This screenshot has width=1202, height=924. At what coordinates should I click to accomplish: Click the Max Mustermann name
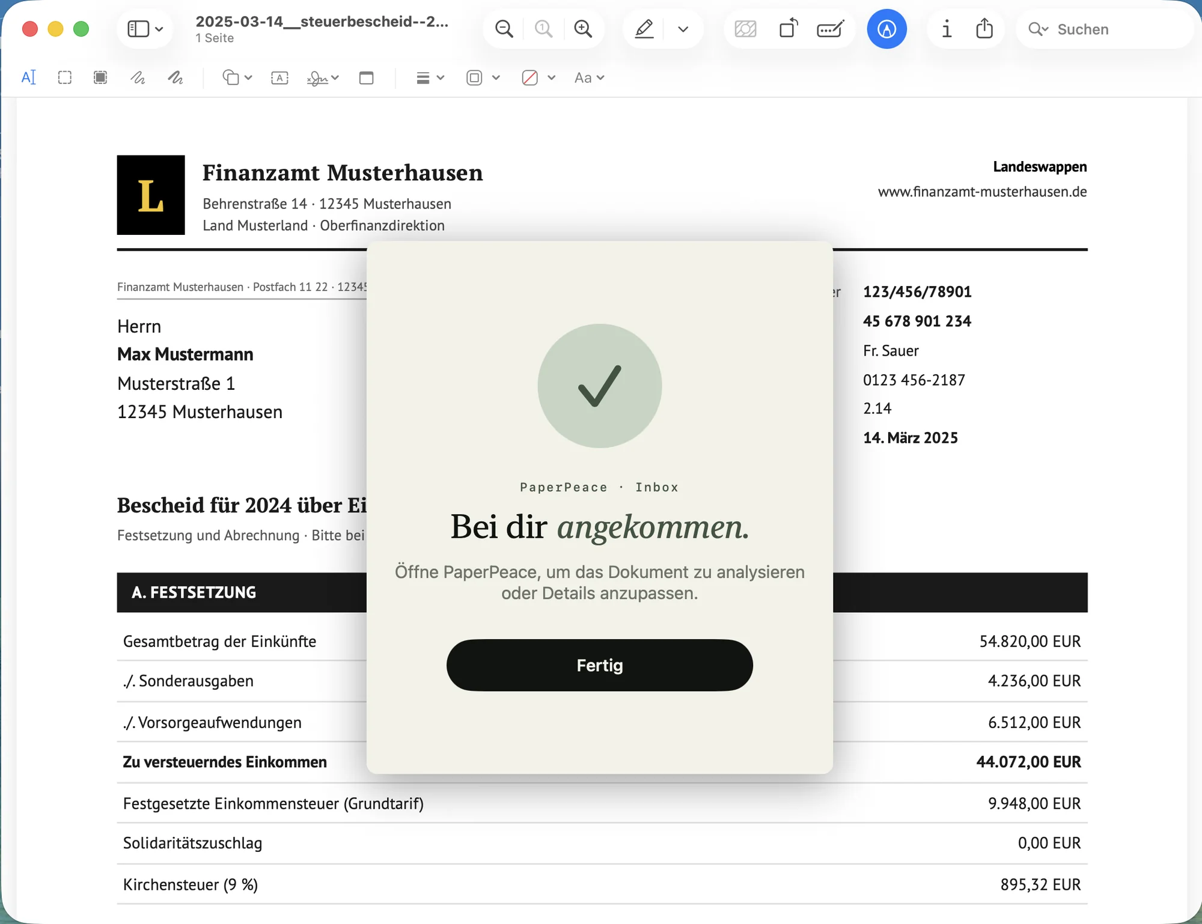point(185,354)
